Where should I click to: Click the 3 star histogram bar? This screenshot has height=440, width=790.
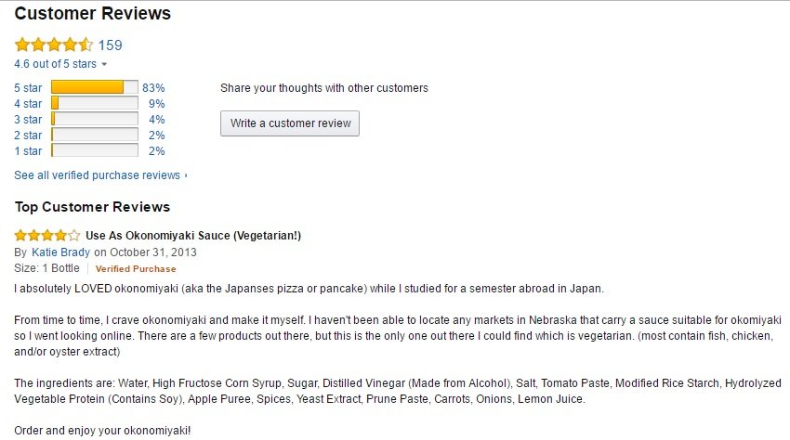point(94,120)
